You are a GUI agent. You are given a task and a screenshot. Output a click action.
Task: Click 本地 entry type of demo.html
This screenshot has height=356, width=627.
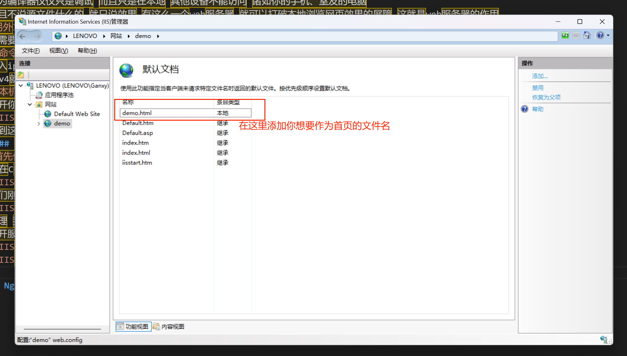pos(222,113)
